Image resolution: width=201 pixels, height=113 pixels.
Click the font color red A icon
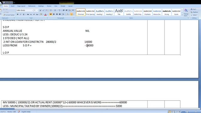(x=45, y=14)
